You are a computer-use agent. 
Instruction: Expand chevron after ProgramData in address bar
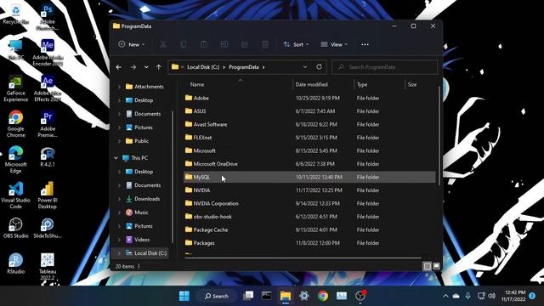[263, 67]
